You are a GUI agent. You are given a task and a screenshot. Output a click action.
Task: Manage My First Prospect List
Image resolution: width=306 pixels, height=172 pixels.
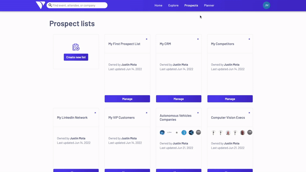pos(127,99)
